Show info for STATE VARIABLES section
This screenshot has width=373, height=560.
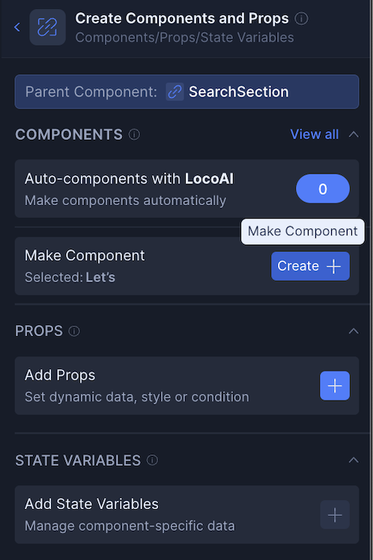pos(152,460)
